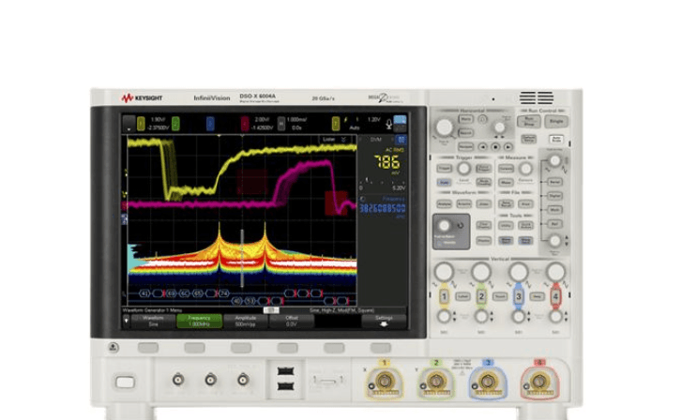Image resolution: width=682 pixels, height=420 pixels.
Task: Push the back arrow beside the Entry knob
Action: (x=461, y=226)
